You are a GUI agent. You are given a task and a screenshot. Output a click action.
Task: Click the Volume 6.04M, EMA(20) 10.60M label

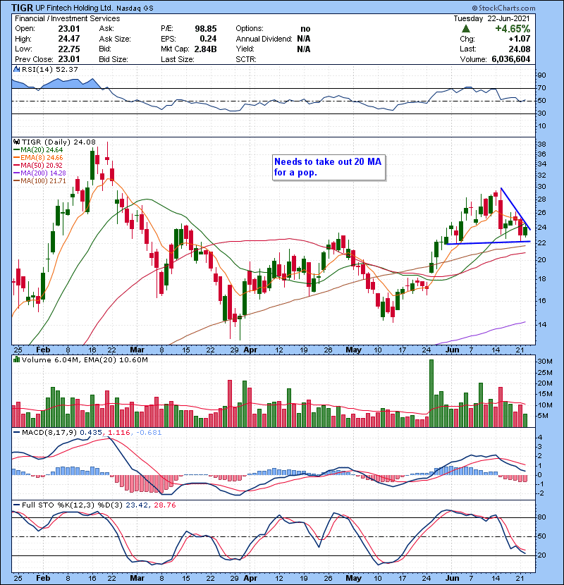click(85, 359)
